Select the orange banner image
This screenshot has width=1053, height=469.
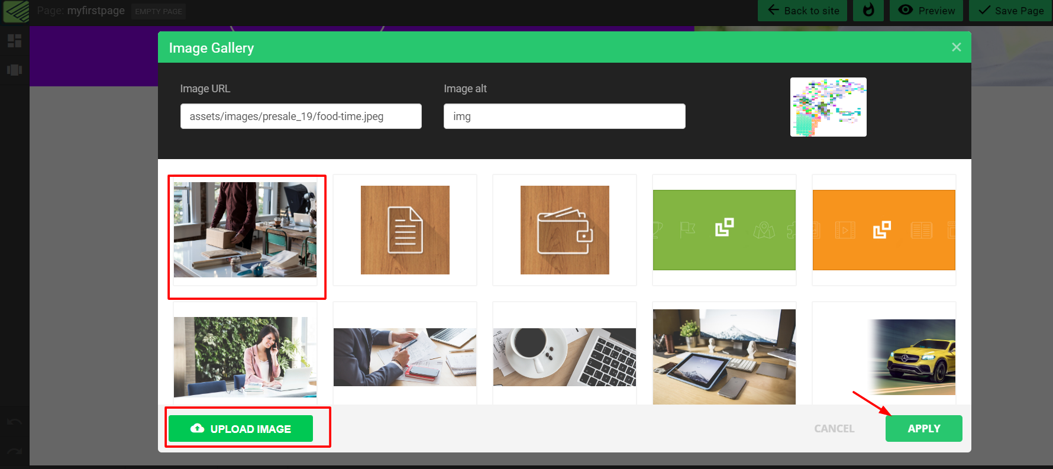[x=884, y=230]
